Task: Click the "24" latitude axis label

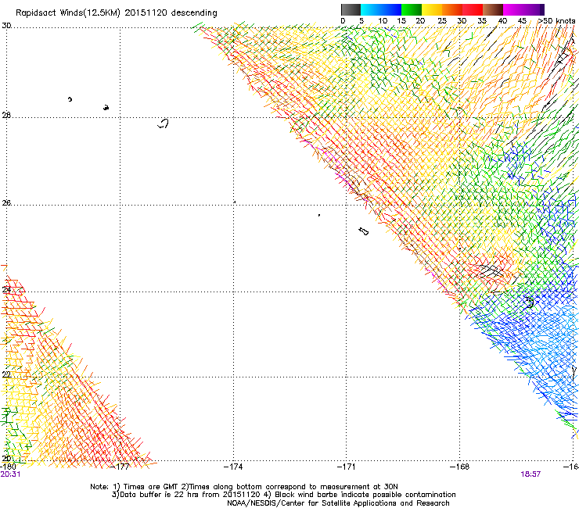Action: point(6,290)
